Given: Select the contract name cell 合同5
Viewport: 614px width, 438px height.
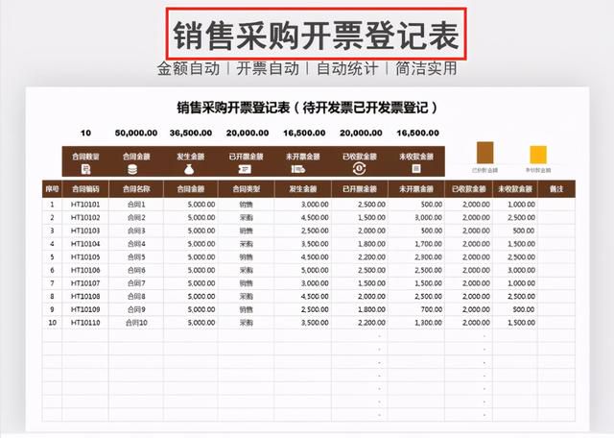Looking at the screenshot, I should (x=136, y=257).
